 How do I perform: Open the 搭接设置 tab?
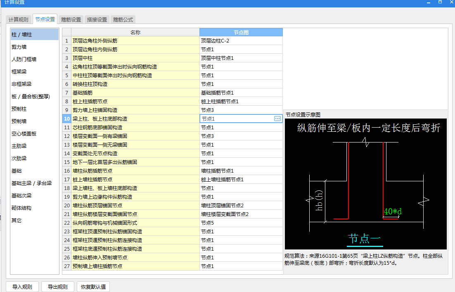click(x=97, y=19)
